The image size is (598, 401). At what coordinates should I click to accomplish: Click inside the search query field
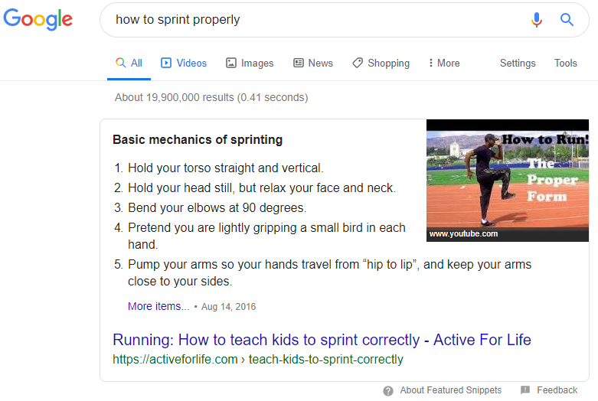pyautogui.click(x=312, y=19)
